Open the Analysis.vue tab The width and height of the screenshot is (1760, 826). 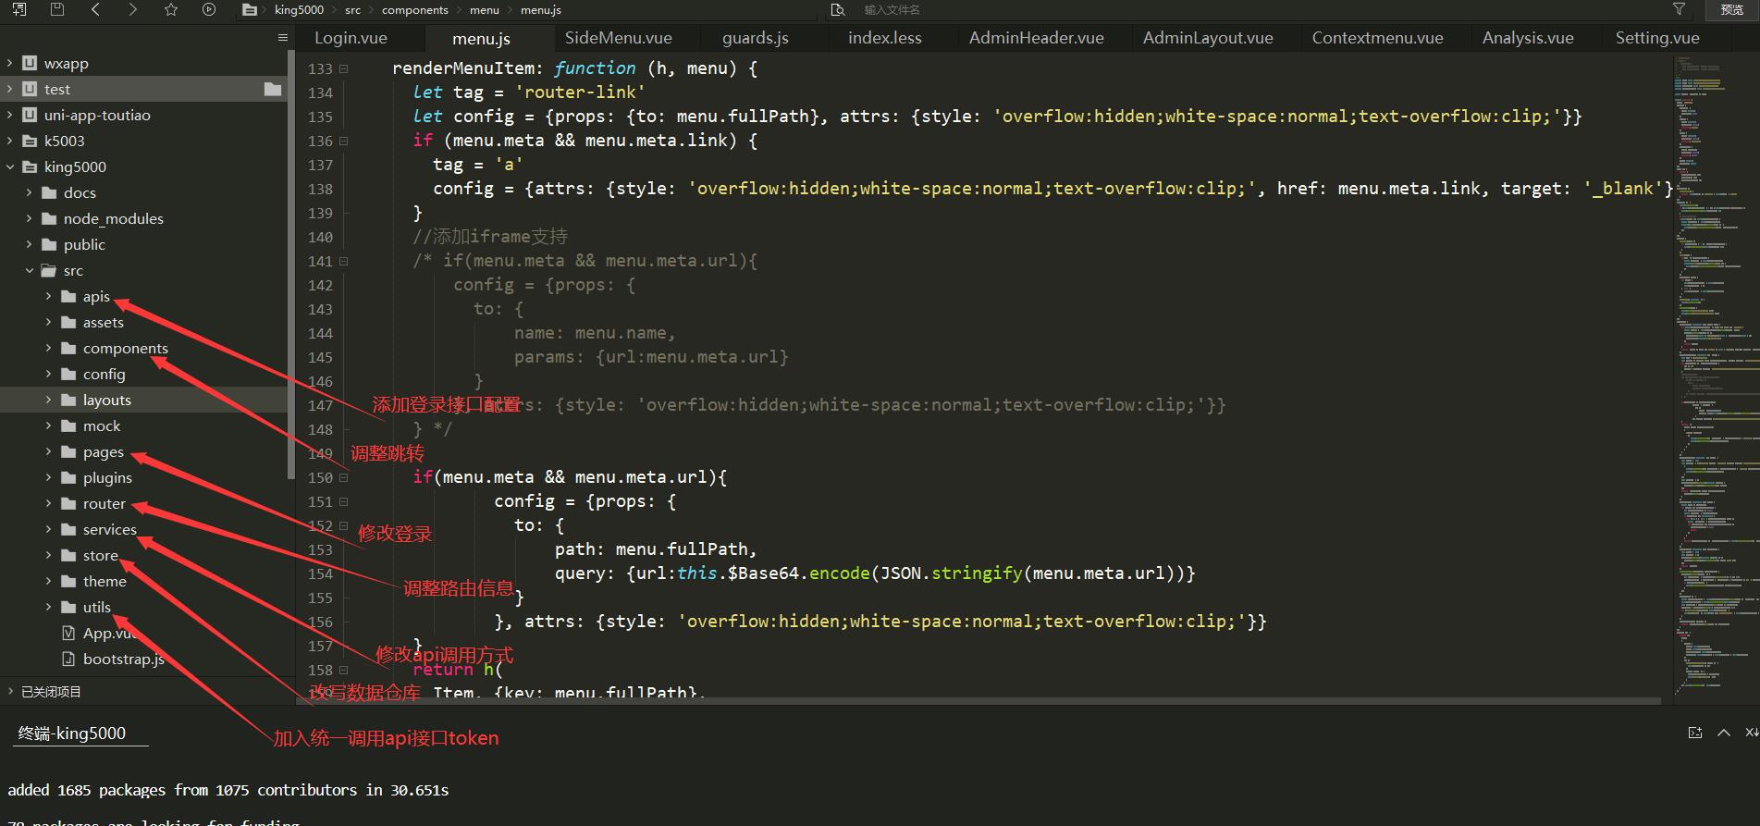[1527, 38]
